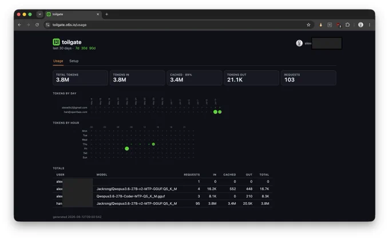
Task: Click the Qwopus3.6-27B-Coder-MTP-Q5_K_M.gguf model cell
Action: click(131, 197)
